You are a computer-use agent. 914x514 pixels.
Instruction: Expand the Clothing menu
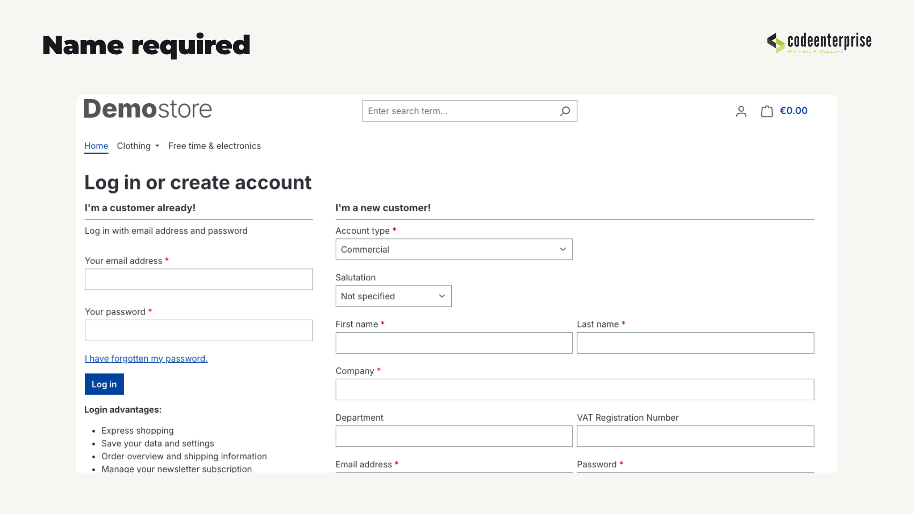[138, 146]
